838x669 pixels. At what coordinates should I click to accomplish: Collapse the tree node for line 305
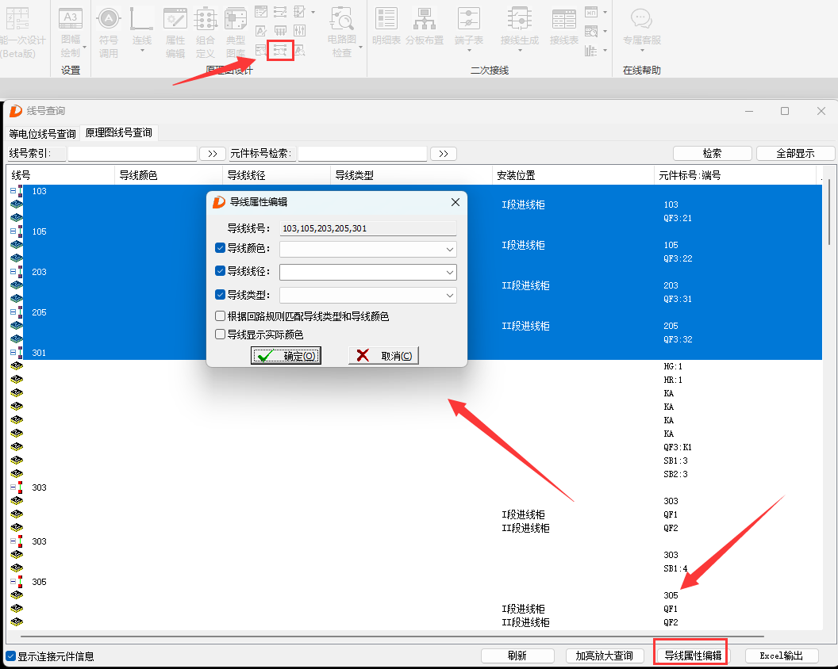[13, 582]
